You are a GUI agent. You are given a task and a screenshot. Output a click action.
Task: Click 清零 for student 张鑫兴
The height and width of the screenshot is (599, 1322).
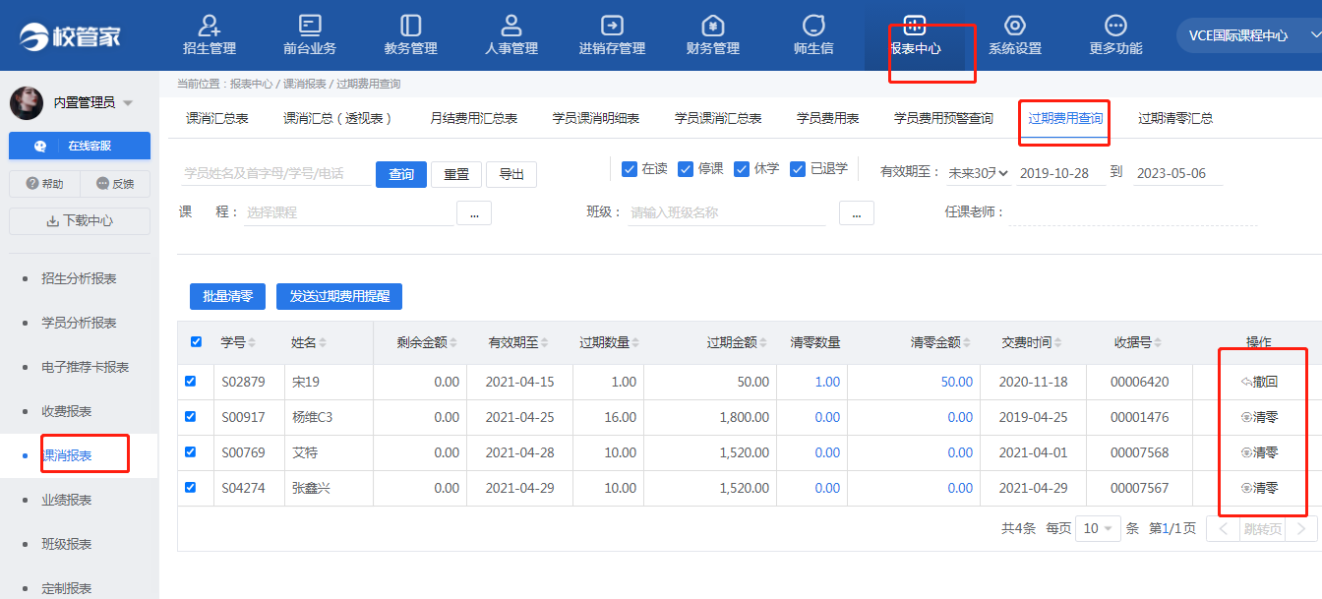pos(1259,488)
